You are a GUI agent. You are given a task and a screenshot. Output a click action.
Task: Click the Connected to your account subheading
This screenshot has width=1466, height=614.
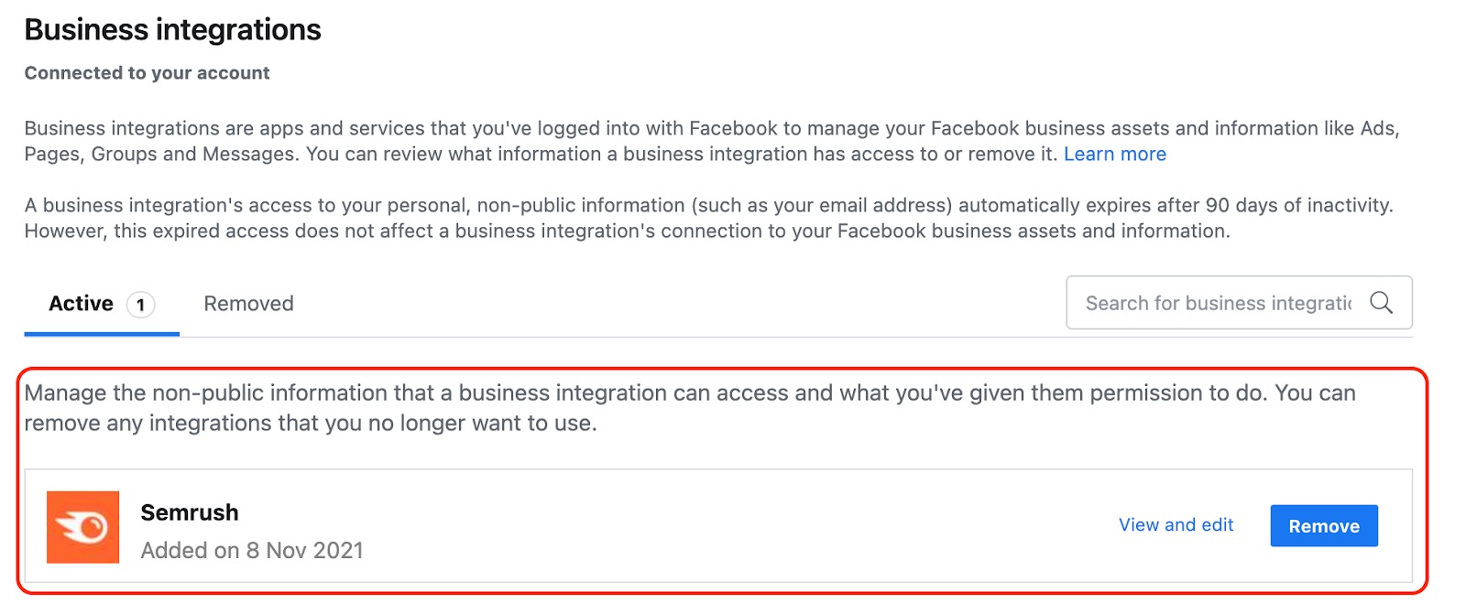147,72
